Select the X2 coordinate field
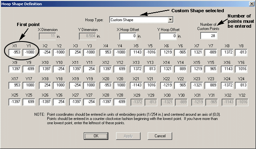 tap(45, 53)
